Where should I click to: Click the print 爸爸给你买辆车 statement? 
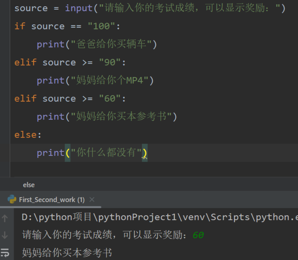[x=97, y=44]
